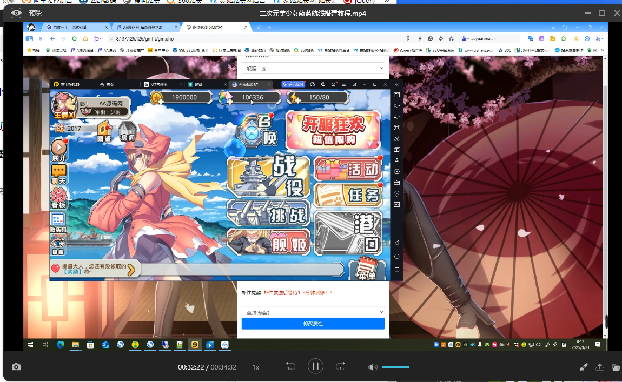The image size is (622, 382).
Task: Bookmark page with star-plus icon
Action: click(x=451, y=38)
